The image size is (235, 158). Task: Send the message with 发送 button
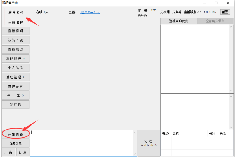pyautogui.click(x=149, y=143)
